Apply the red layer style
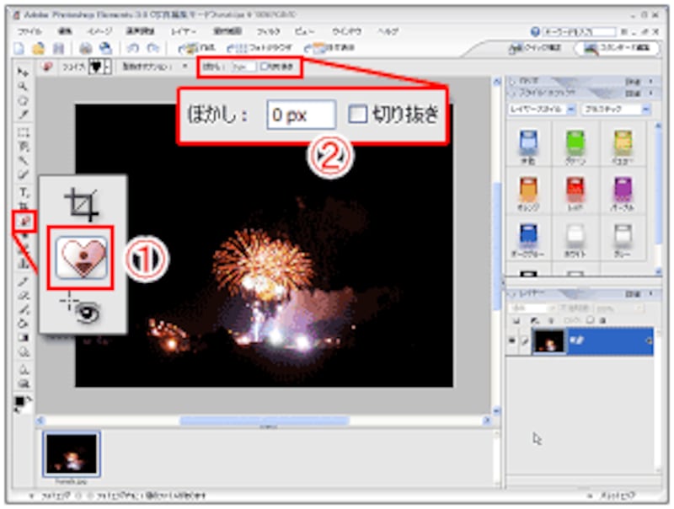 click(x=575, y=190)
